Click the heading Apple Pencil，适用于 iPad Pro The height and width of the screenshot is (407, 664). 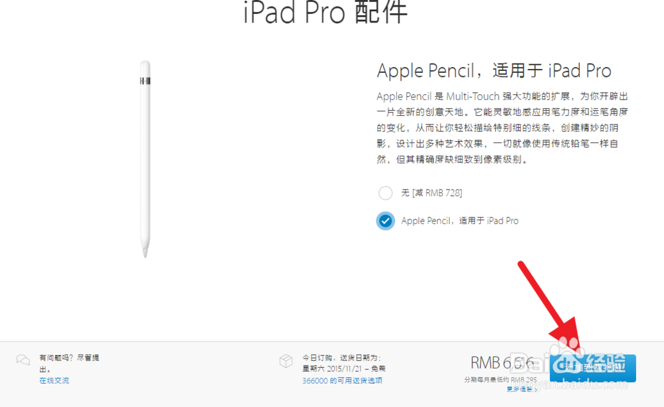(x=494, y=70)
